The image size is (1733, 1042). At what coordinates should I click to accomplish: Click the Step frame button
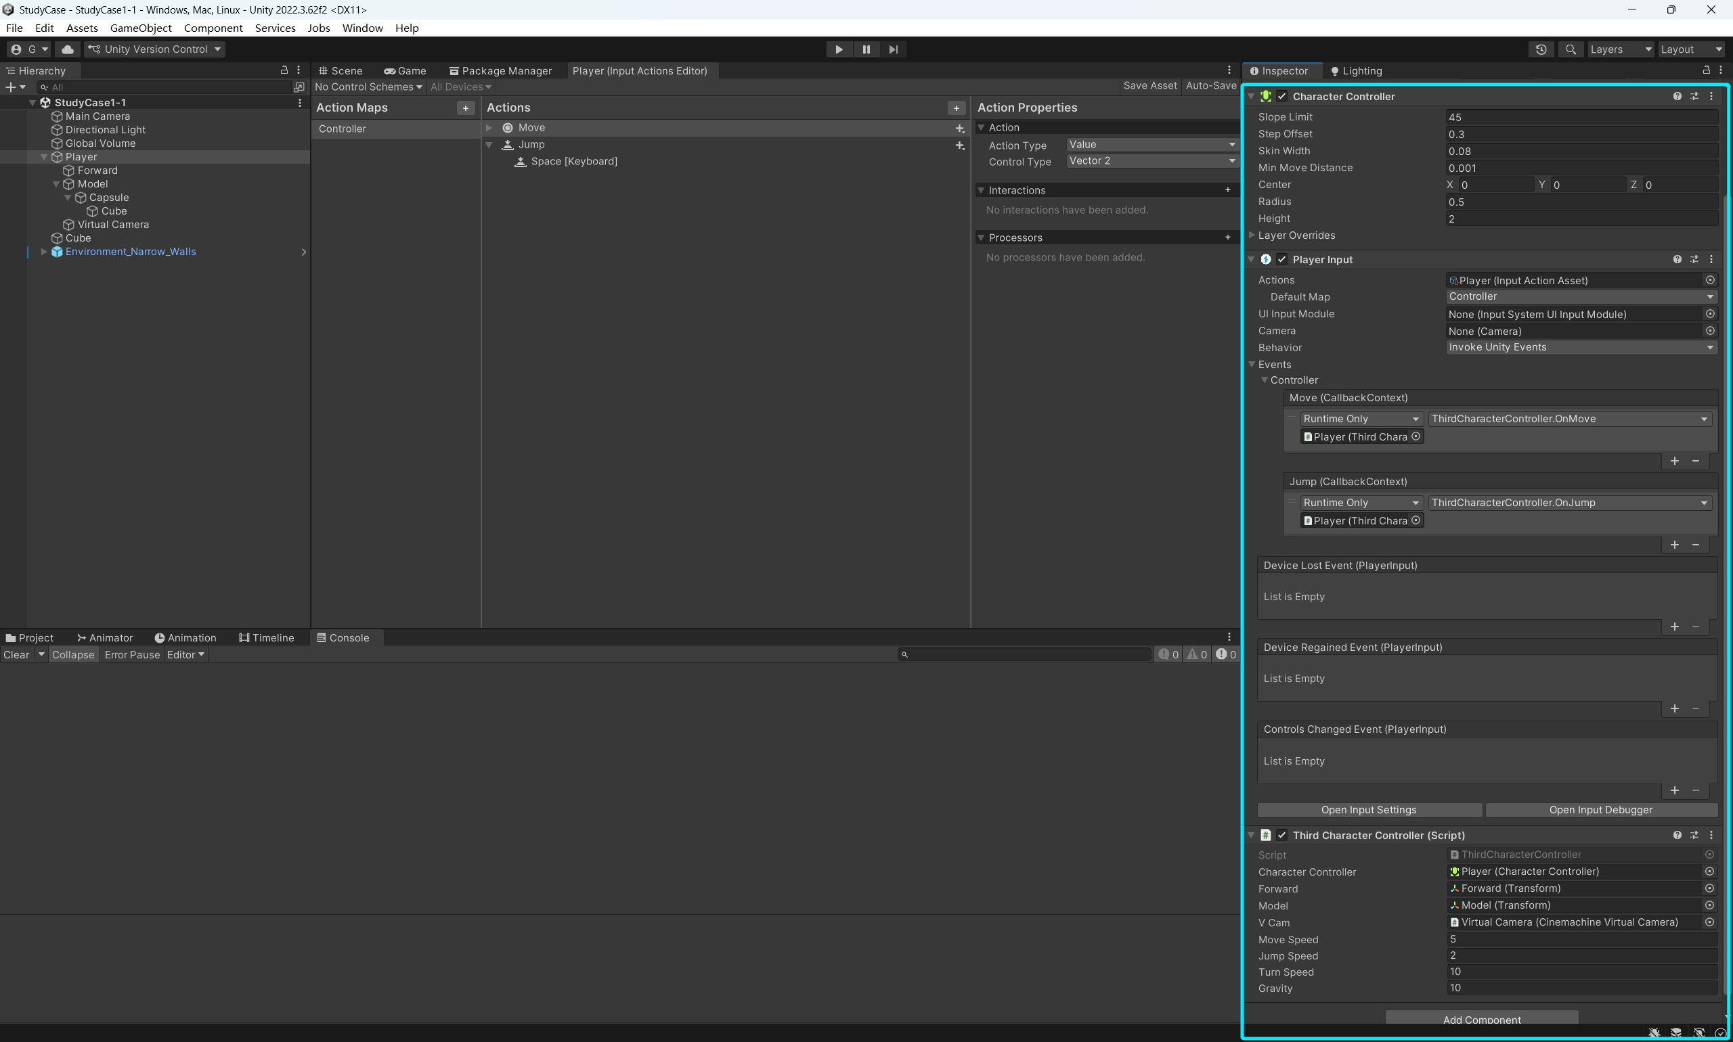(x=893, y=49)
